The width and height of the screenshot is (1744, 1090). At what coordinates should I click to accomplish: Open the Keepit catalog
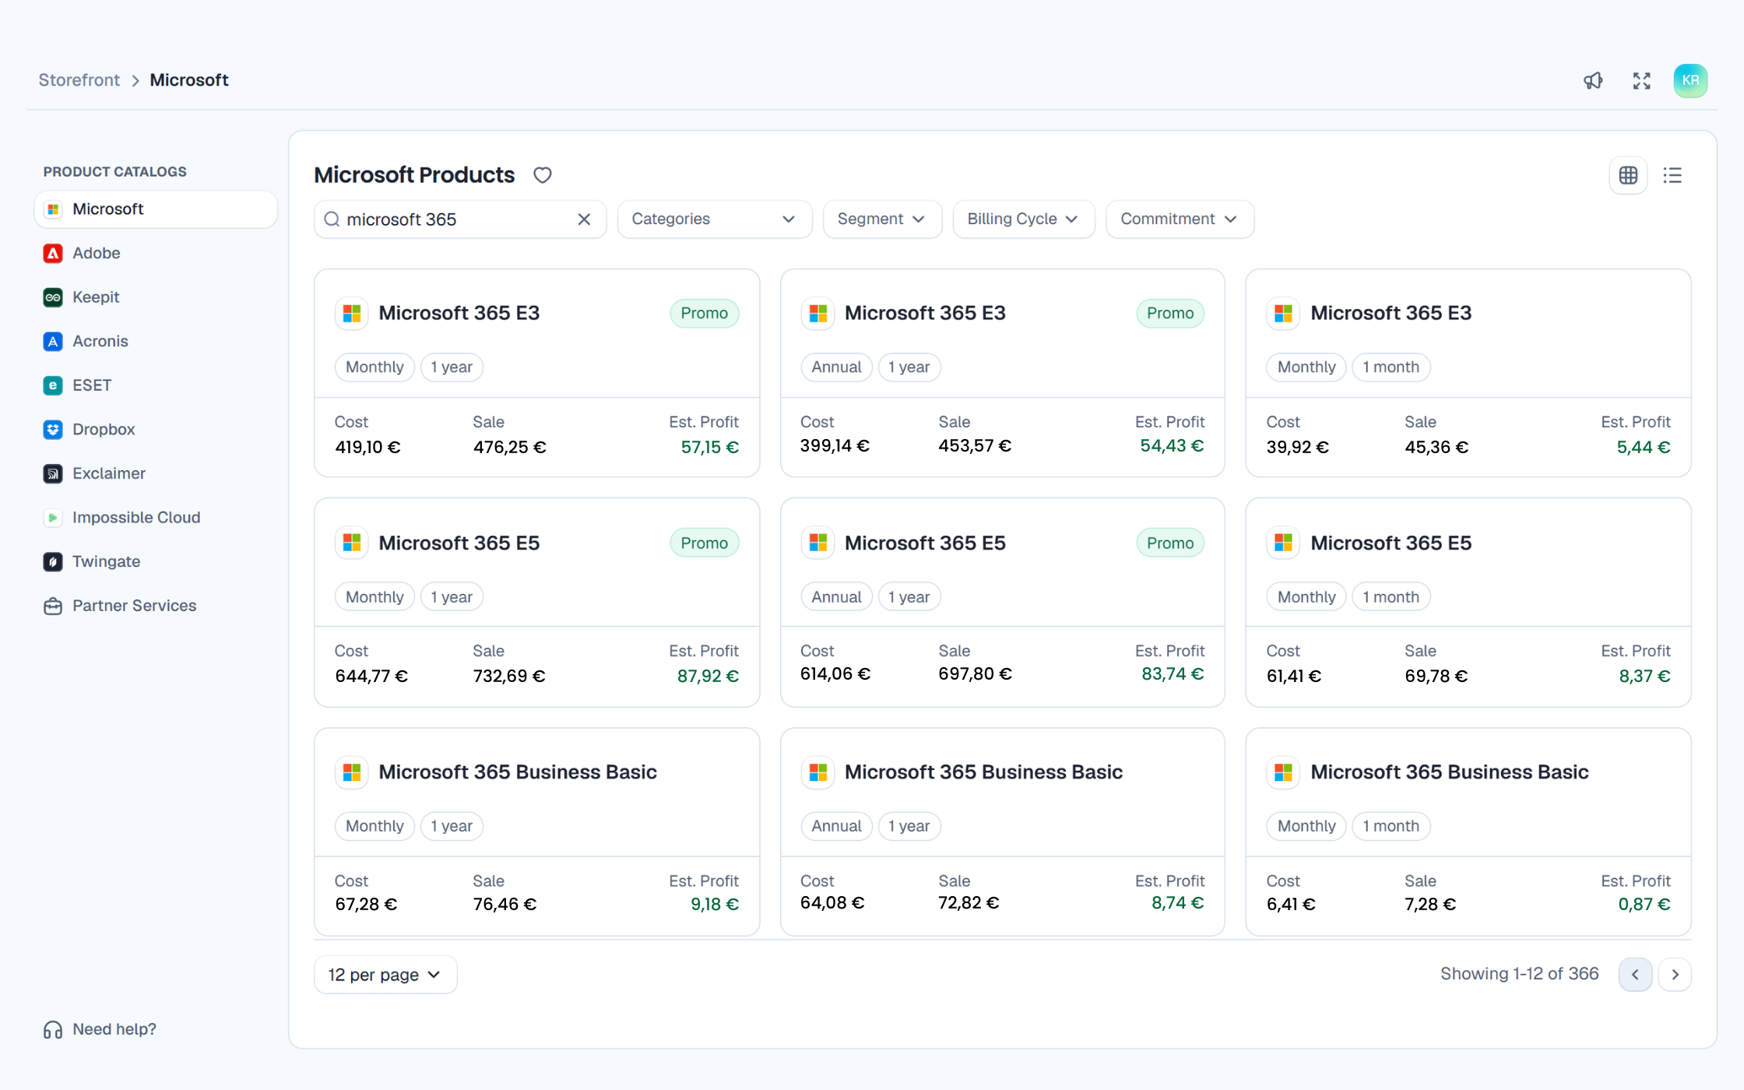[x=156, y=297]
